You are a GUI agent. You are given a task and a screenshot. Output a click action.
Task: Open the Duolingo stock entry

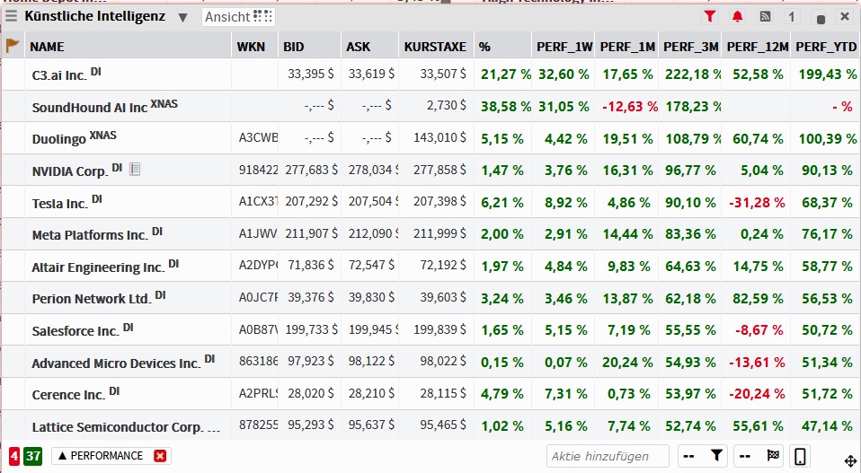58,139
